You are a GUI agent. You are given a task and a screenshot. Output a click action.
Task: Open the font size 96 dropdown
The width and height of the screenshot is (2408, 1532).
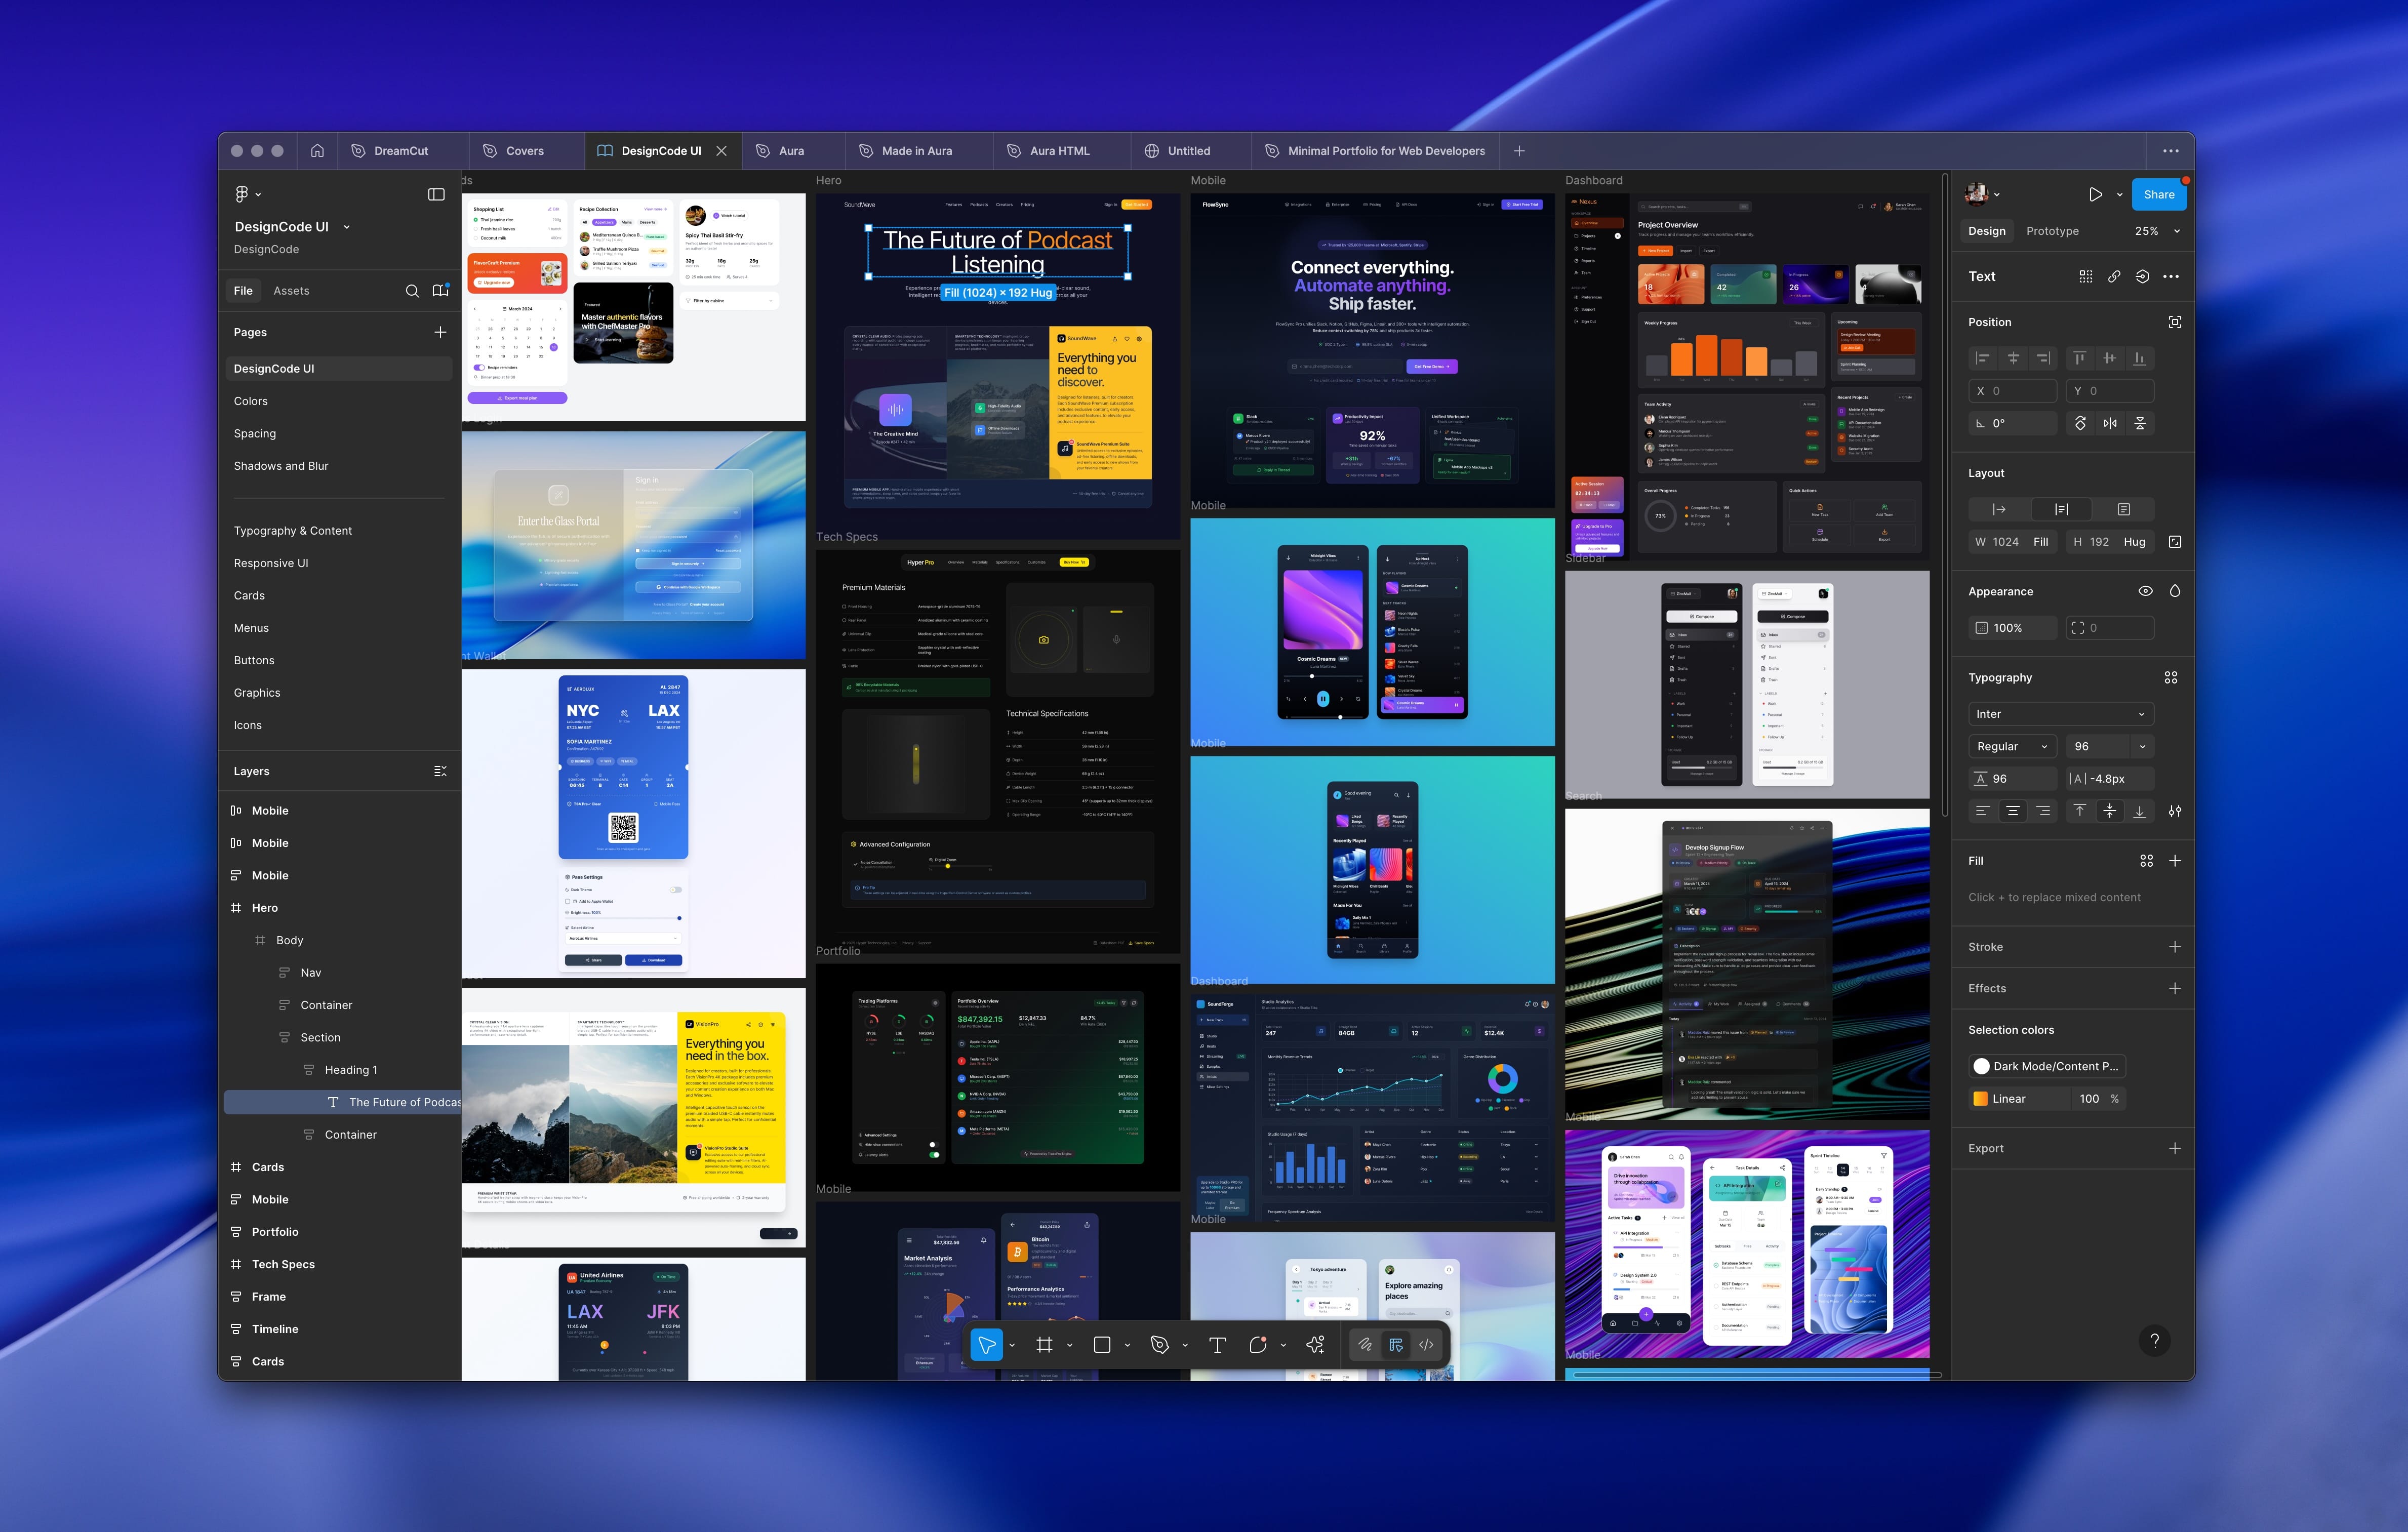(x=2142, y=746)
